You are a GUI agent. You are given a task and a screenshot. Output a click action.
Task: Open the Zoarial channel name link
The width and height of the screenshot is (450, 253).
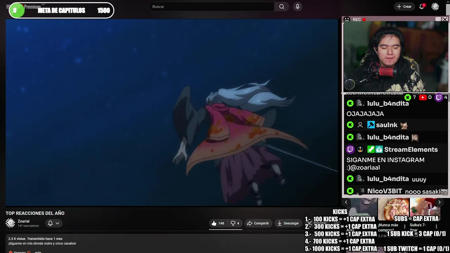click(x=24, y=221)
